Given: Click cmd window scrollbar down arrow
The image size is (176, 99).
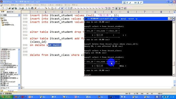Looking at the screenshot, I should [174, 75].
